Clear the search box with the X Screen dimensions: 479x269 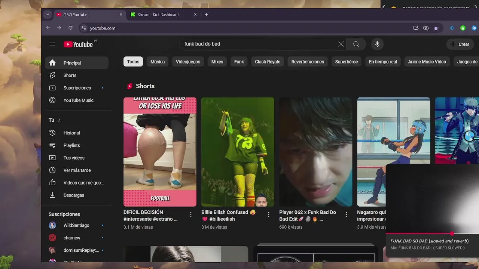click(341, 44)
